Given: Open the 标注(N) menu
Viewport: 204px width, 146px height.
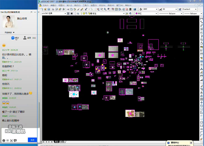Looking at the screenshot, I should [x=102, y=5].
